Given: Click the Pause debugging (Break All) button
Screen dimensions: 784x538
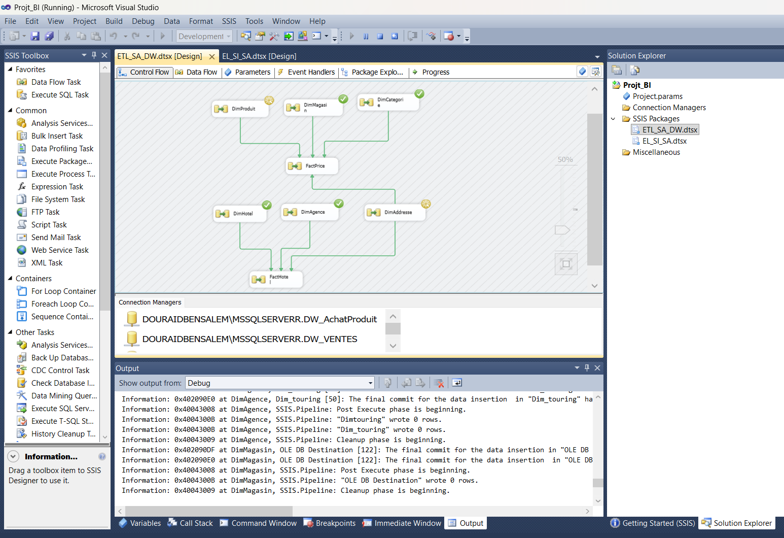Looking at the screenshot, I should [366, 36].
